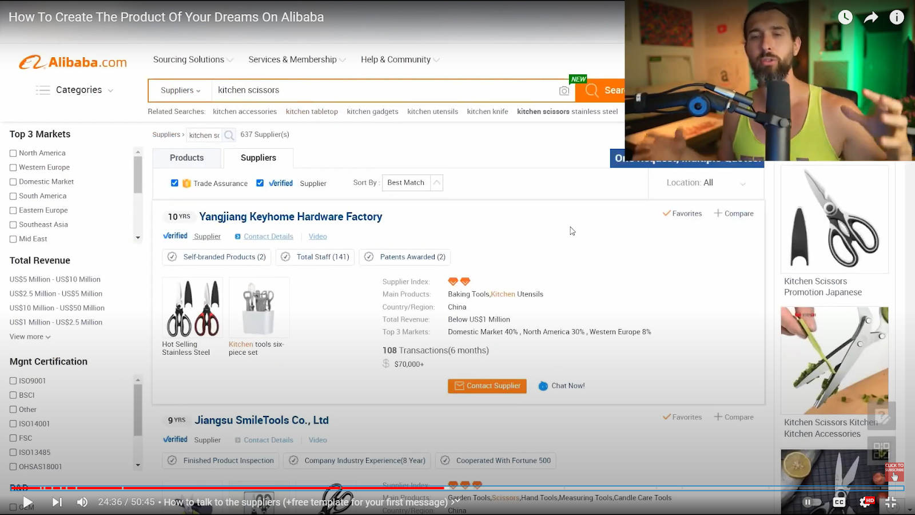Exit fullscreen mode
Screen dimensions: 915x515
(x=890, y=502)
